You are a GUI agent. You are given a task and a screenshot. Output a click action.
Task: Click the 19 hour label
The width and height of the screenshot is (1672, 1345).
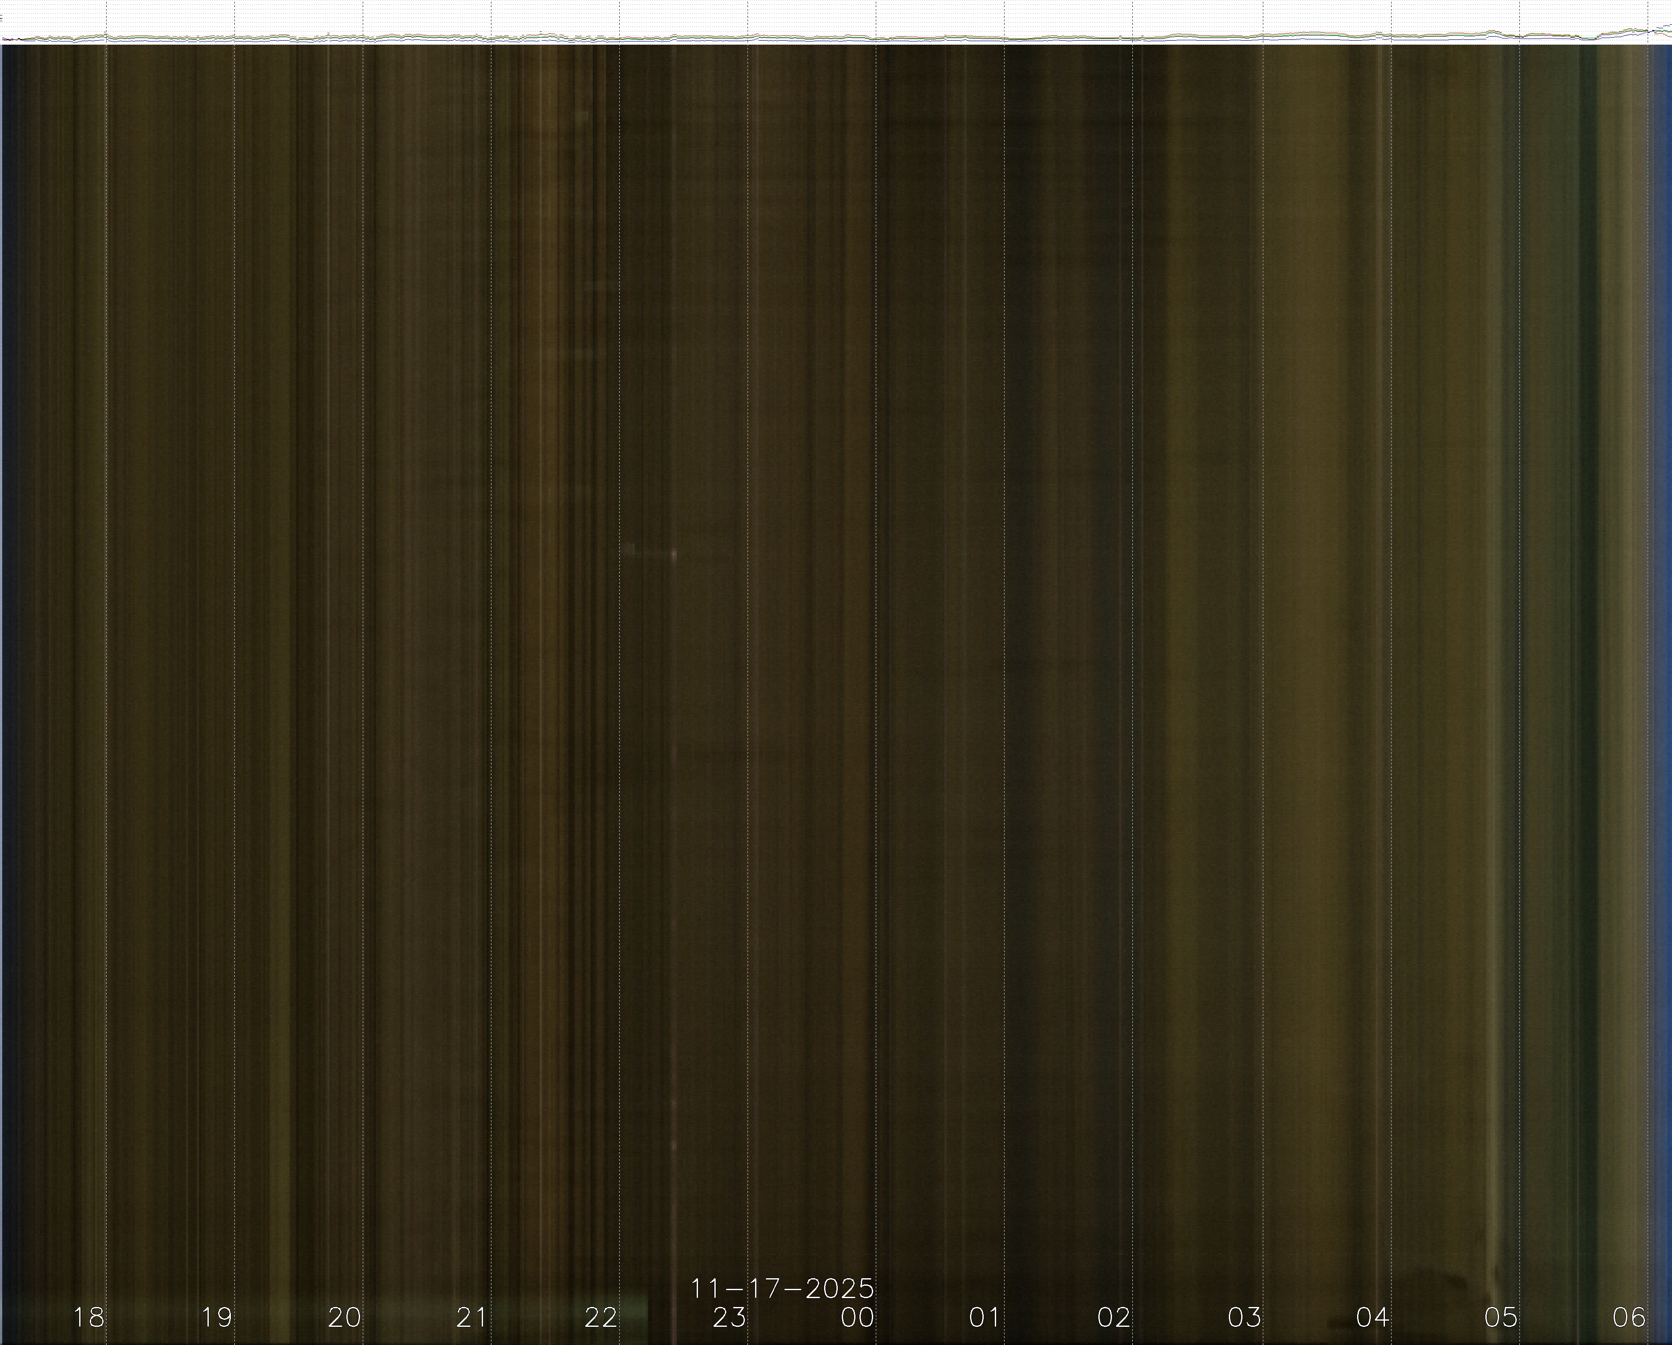point(216,1317)
